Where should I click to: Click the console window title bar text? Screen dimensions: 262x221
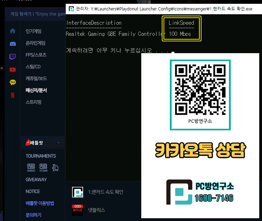164,9
